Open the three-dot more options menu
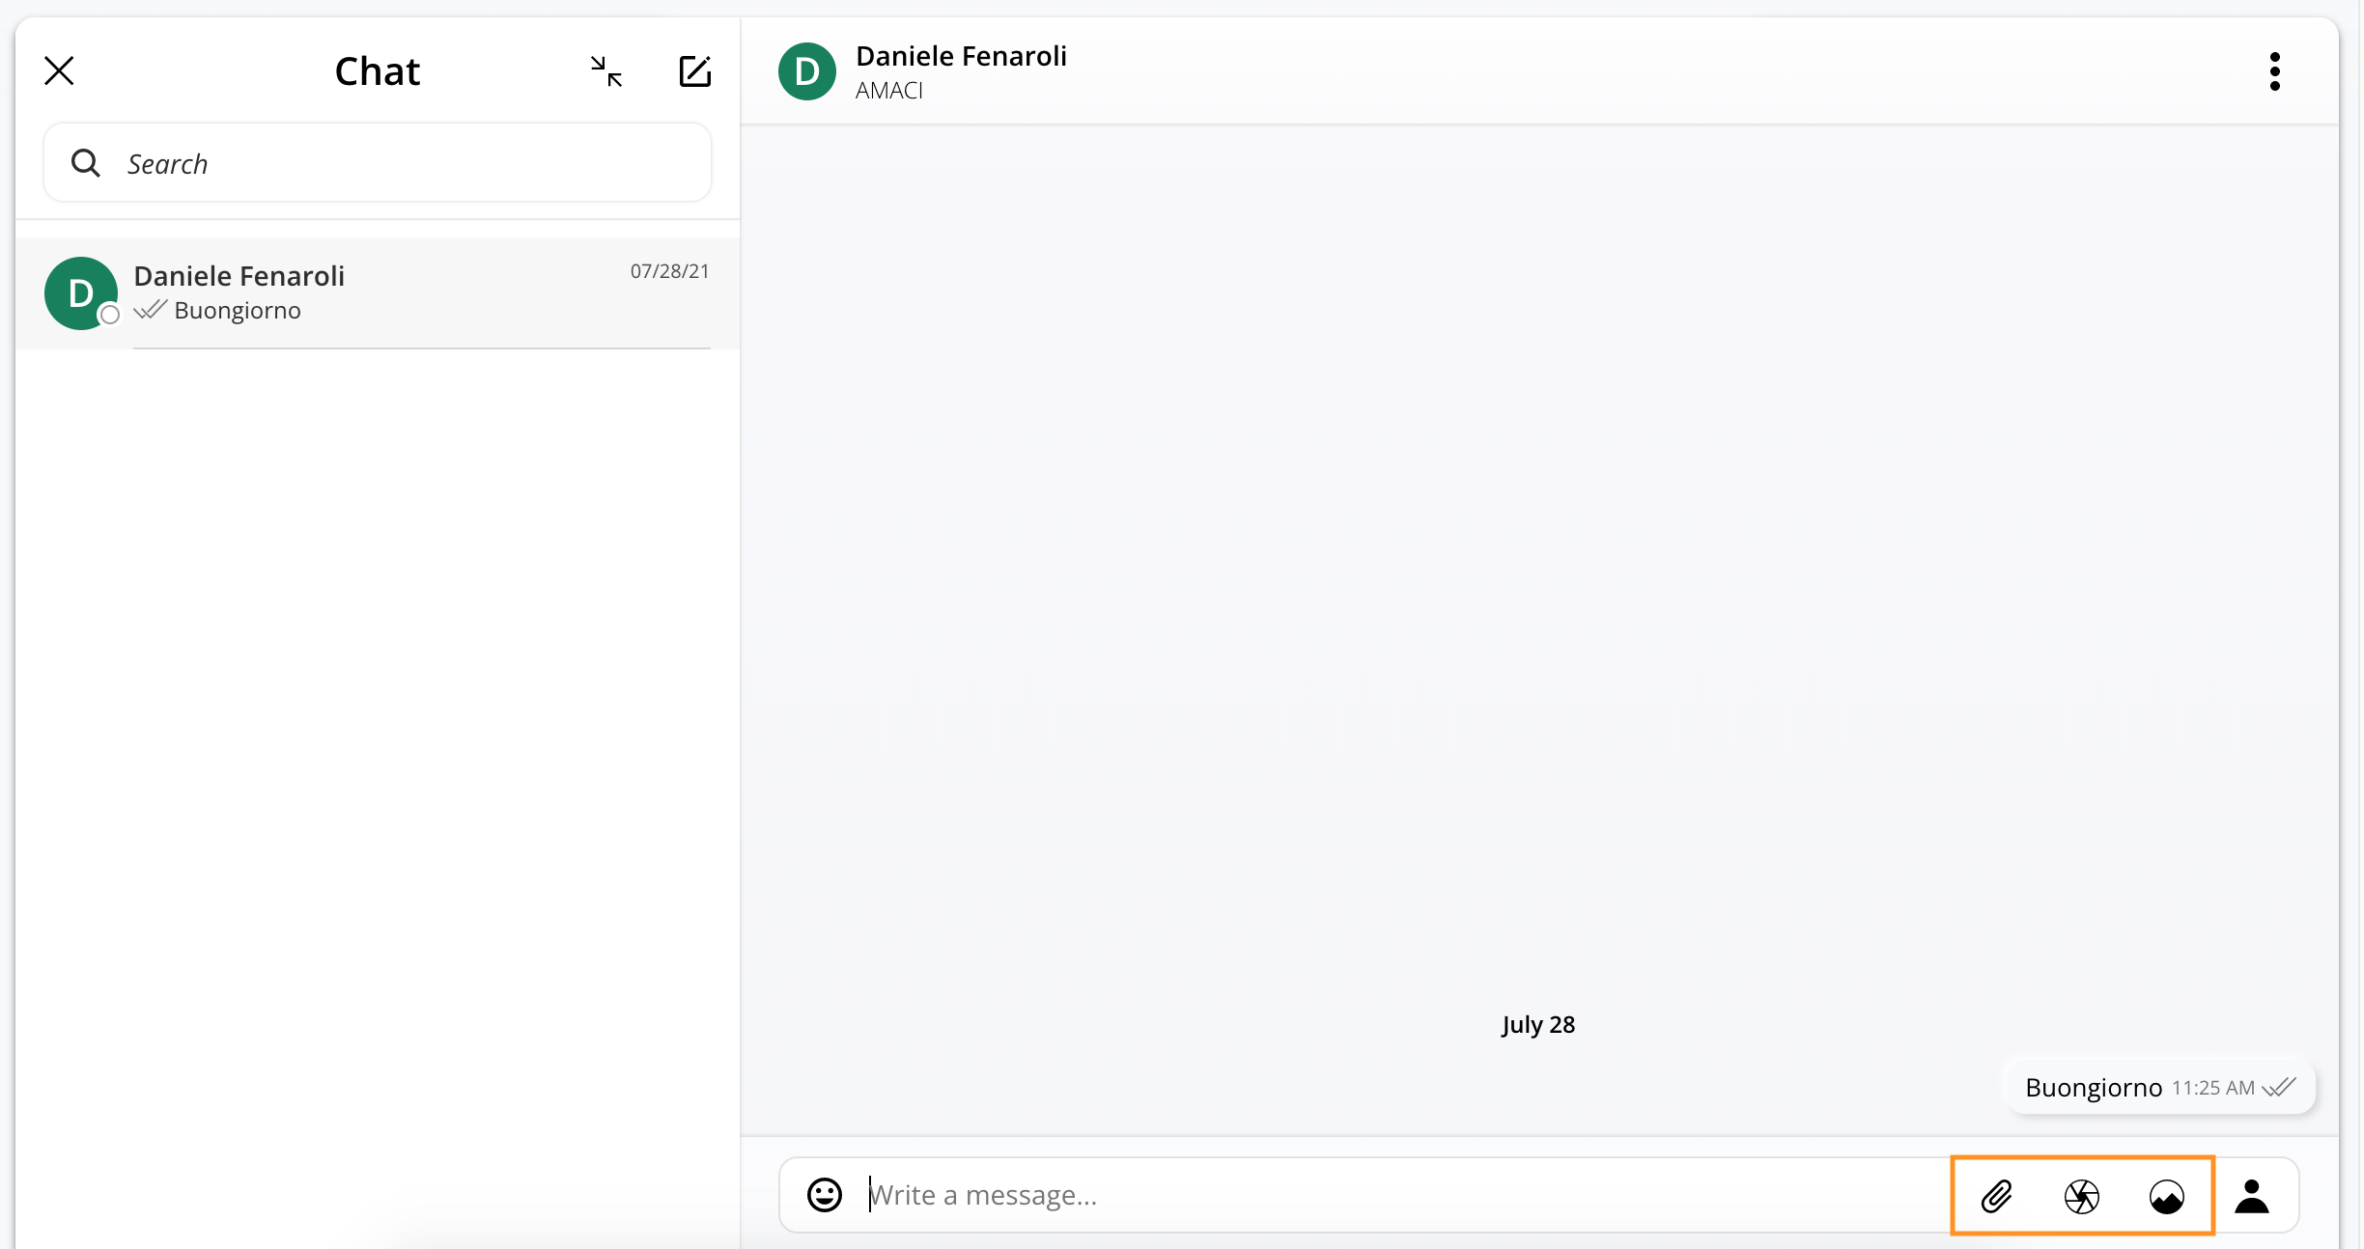This screenshot has width=2364, height=1249. coord(2275,71)
